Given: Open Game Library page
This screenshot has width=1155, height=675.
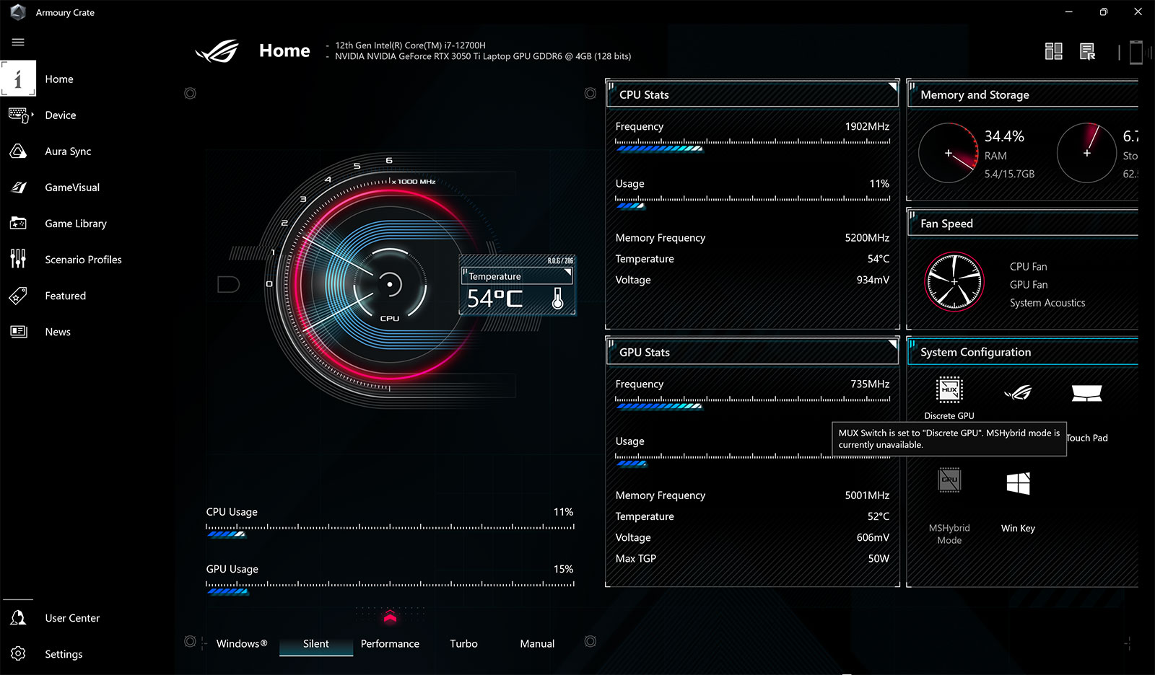Looking at the screenshot, I should [x=76, y=223].
